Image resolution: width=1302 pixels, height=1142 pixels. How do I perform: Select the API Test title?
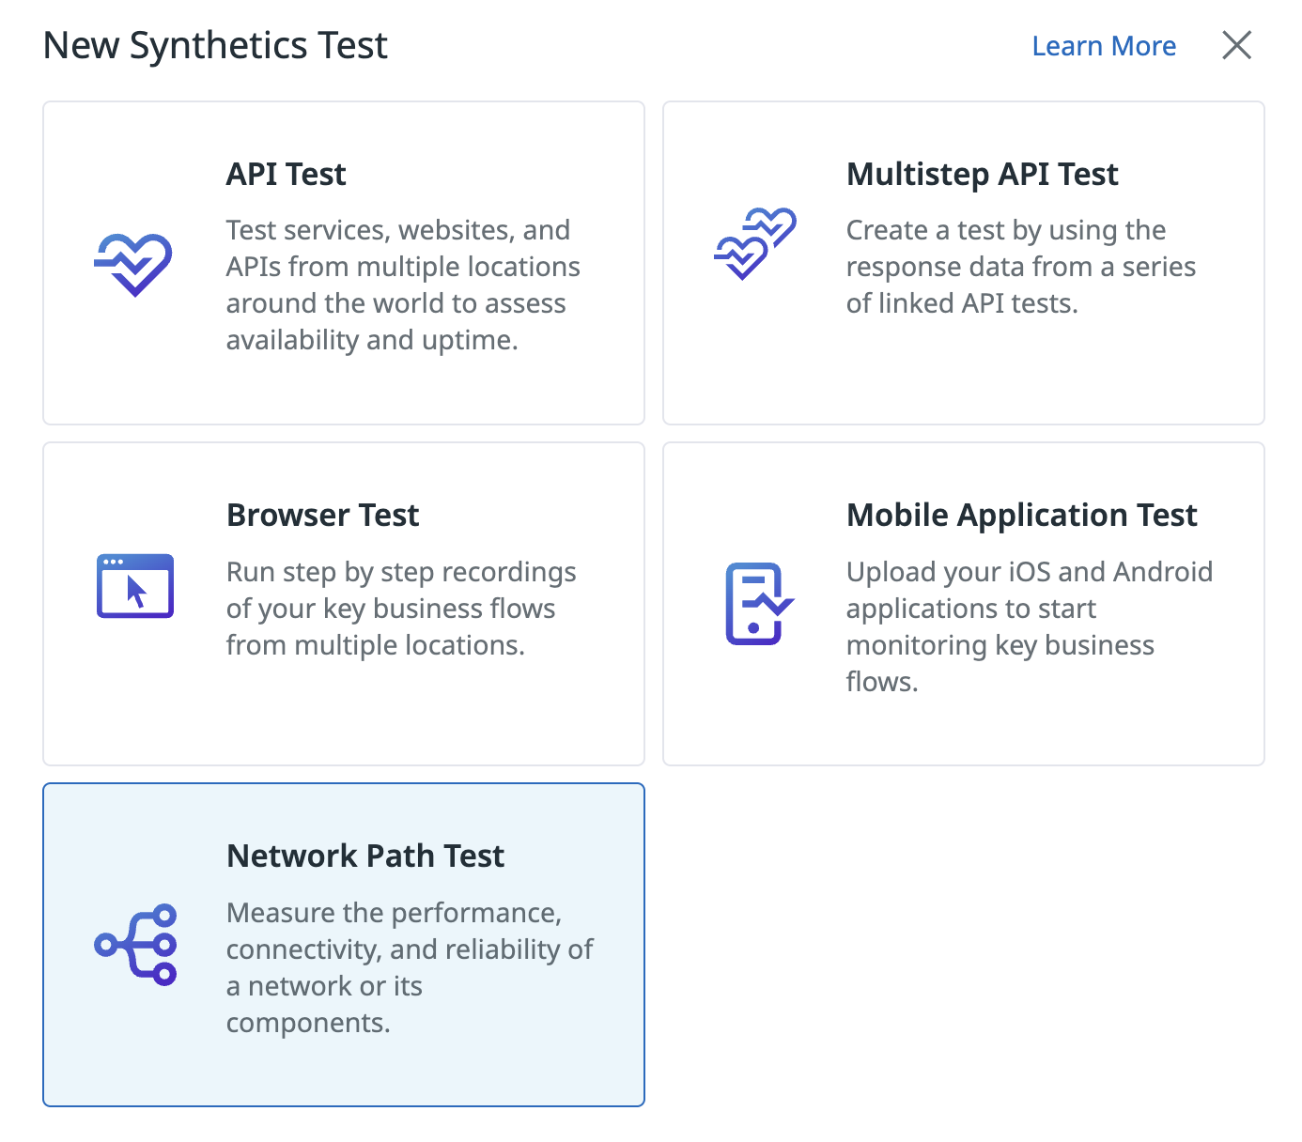coord(286,174)
